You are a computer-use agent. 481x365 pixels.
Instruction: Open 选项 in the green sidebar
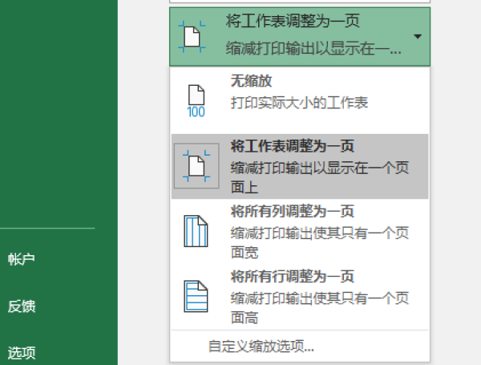pyautogui.click(x=21, y=353)
